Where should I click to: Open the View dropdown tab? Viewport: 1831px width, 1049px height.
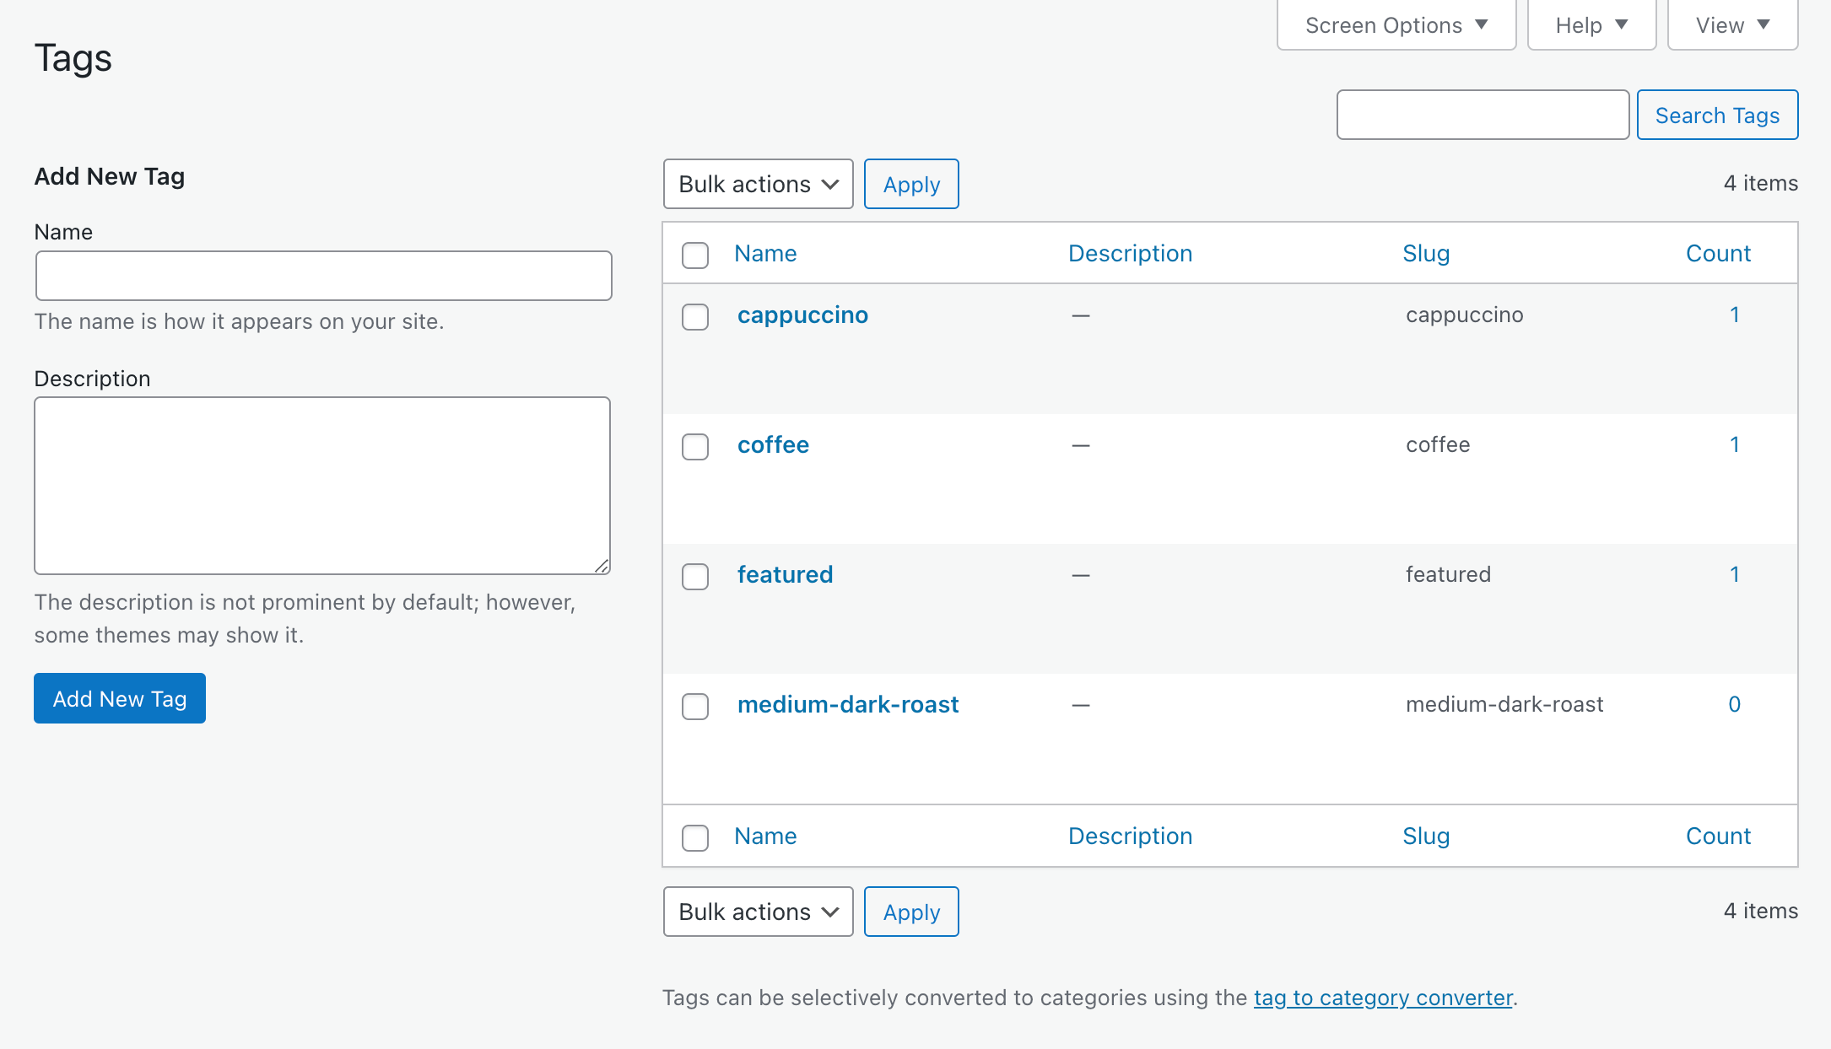1731,25
